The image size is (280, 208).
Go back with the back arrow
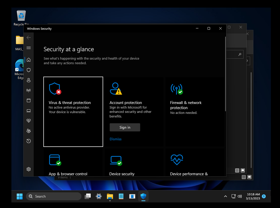click(29, 37)
